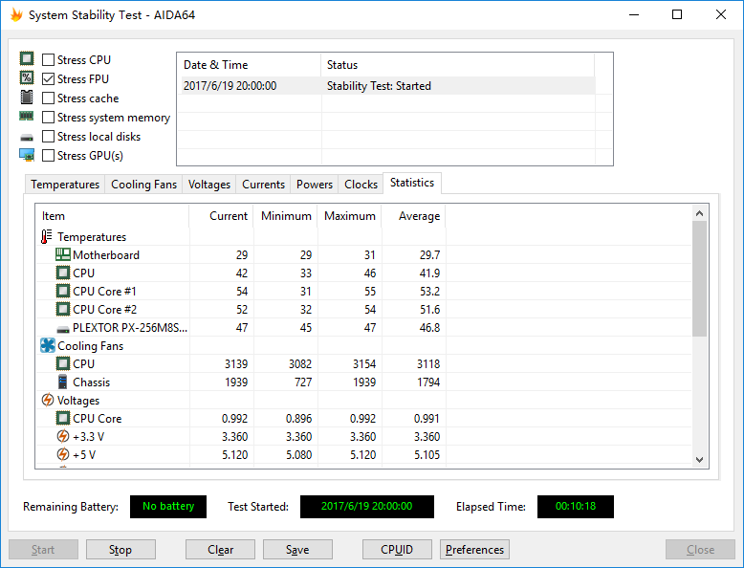Screen dimensions: 744x568
Task: Click the Stress system memory RAM icon
Action: pyautogui.click(x=27, y=118)
